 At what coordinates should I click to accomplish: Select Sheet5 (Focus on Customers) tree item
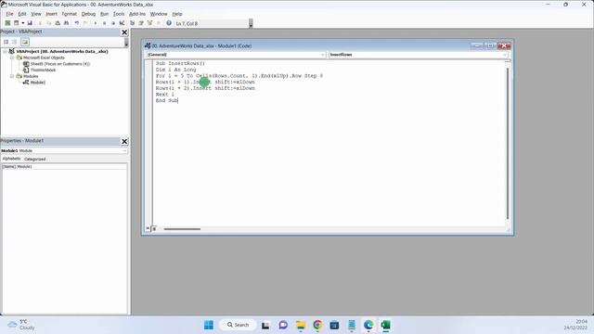pos(59,64)
